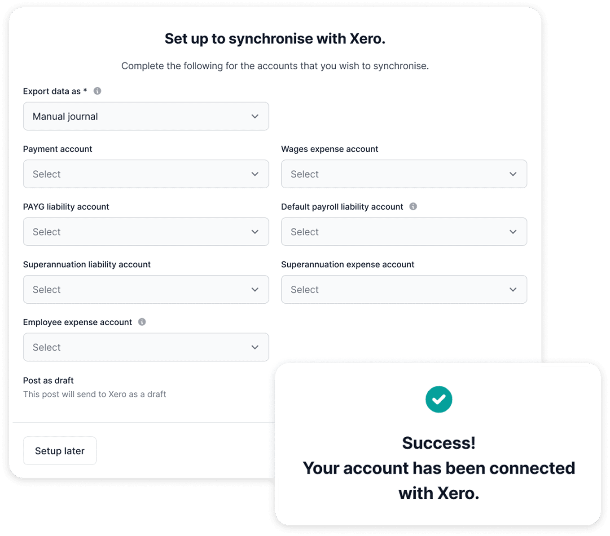This screenshot has height=536, width=610.
Task: Click the Success connected with Xero message
Action: click(439, 468)
